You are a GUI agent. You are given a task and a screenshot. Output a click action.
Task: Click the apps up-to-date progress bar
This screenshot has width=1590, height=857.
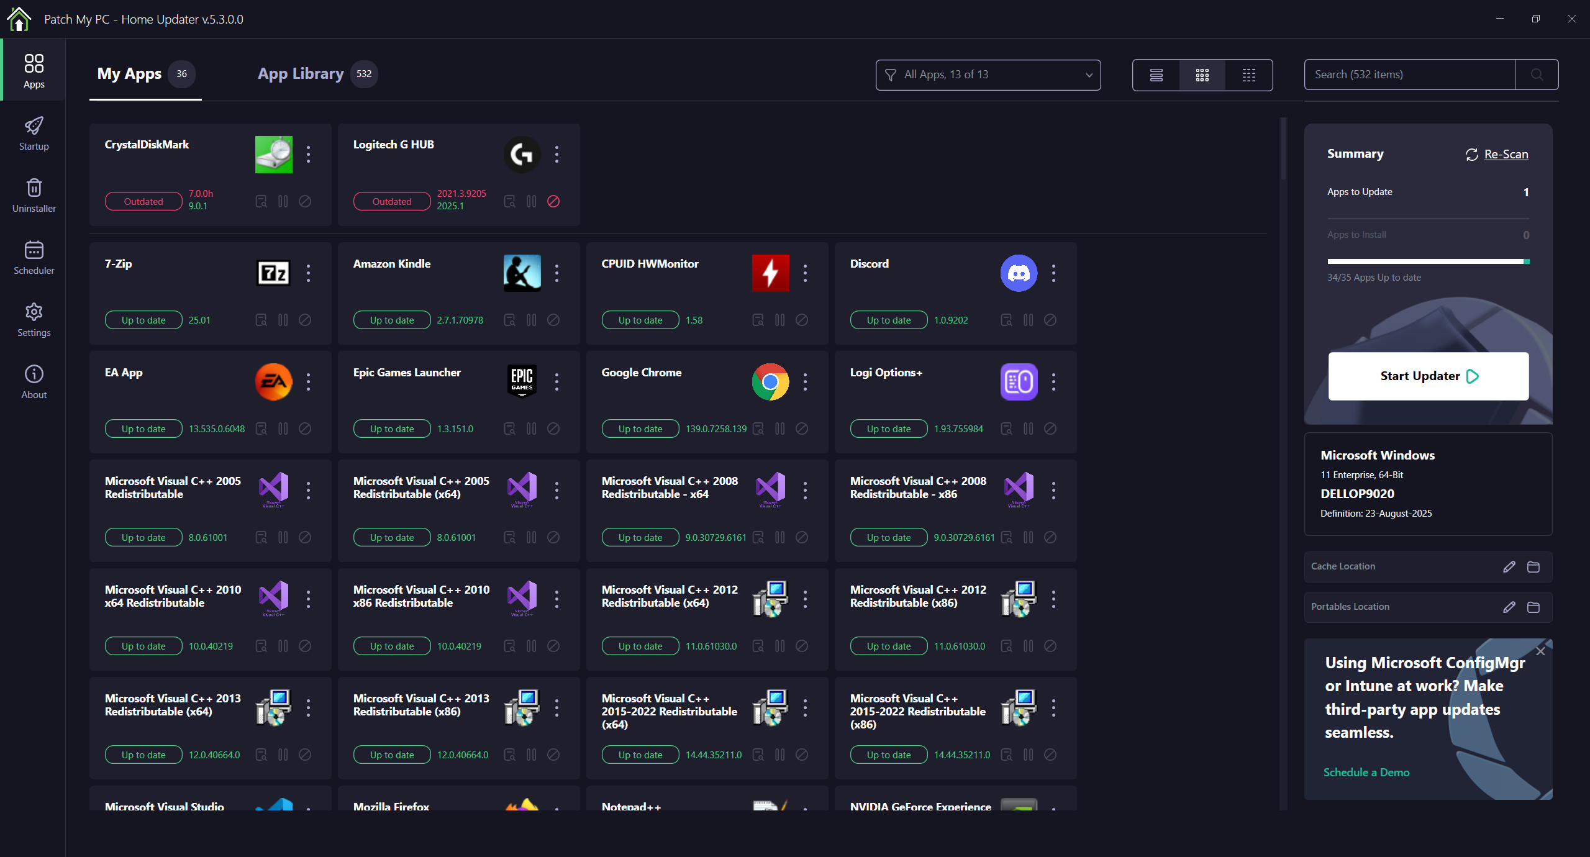1428,261
